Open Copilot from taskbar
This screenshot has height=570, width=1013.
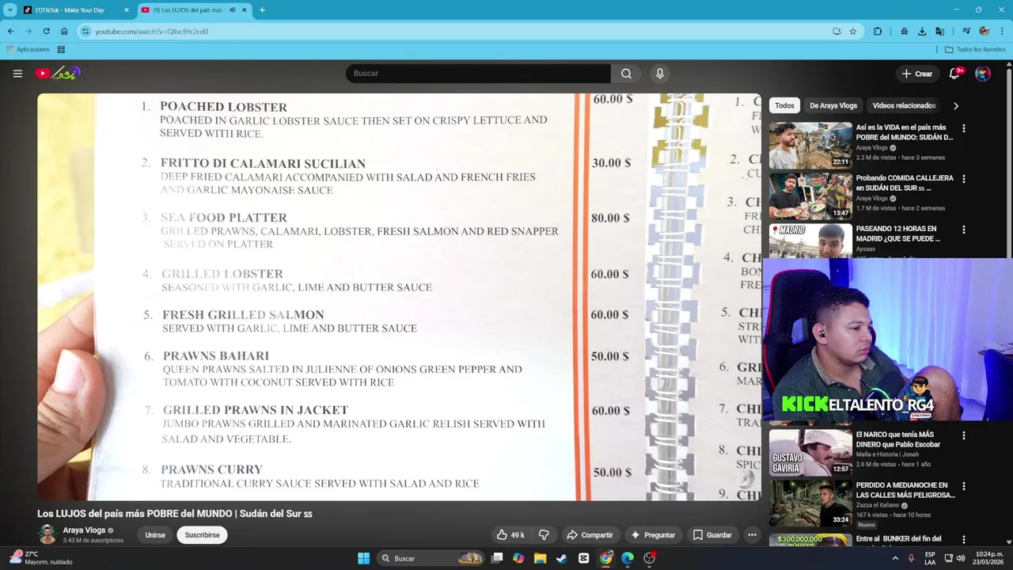[518, 558]
